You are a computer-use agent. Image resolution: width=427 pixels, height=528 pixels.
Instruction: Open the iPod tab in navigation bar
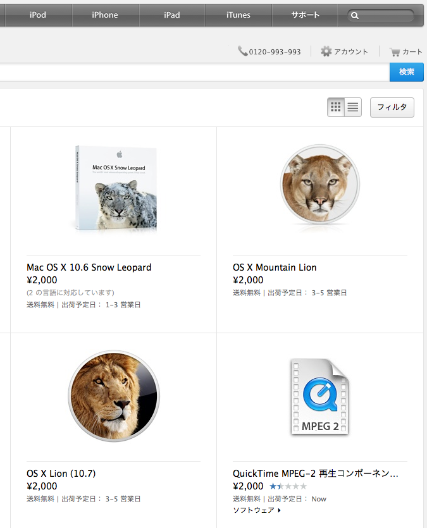pos(38,15)
